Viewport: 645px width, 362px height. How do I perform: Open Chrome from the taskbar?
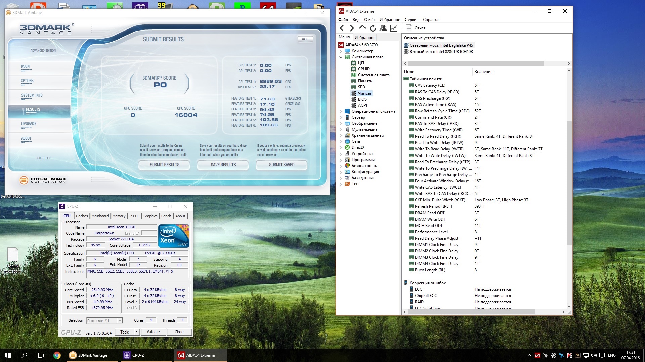[57, 355]
